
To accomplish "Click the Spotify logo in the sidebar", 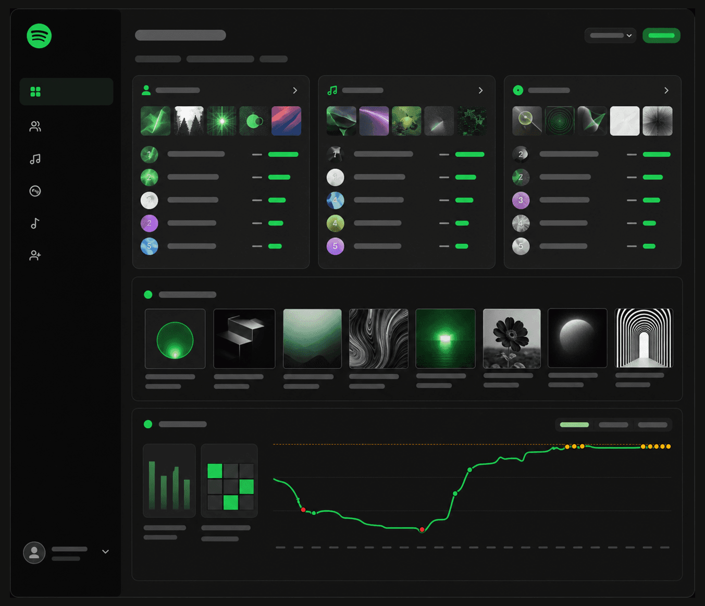I will [39, 36].
